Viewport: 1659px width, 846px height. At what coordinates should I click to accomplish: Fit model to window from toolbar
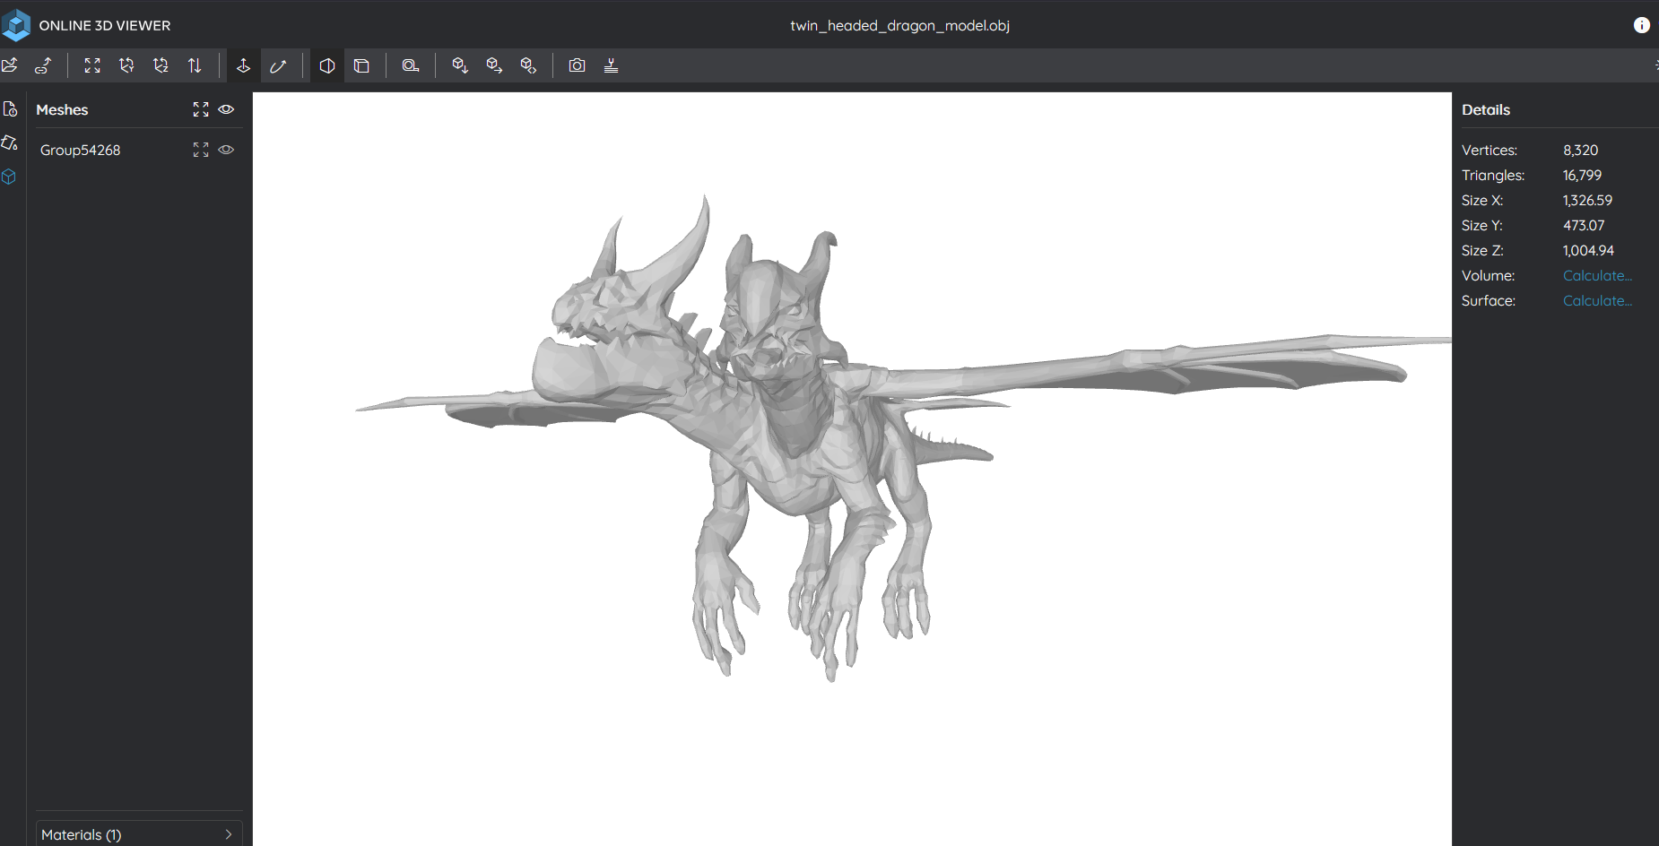[92, 65]
